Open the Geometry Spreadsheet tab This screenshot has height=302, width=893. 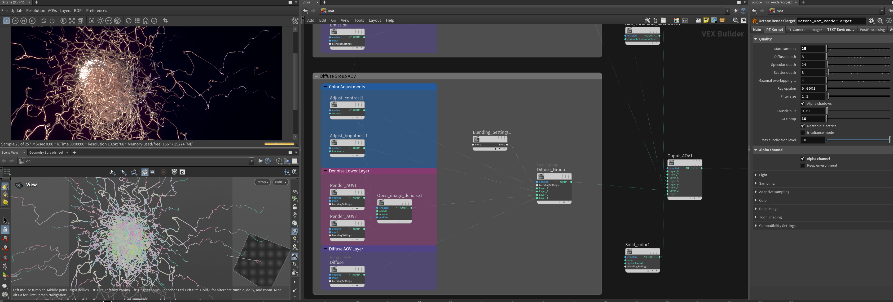[46, 152]
